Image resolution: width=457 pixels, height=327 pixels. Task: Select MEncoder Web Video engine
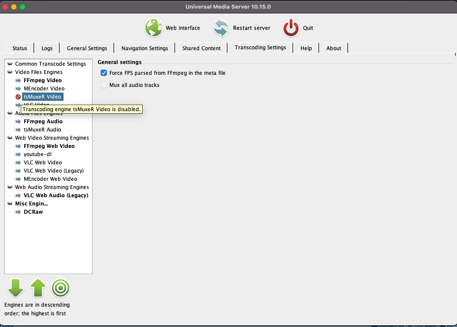point(51,179)
